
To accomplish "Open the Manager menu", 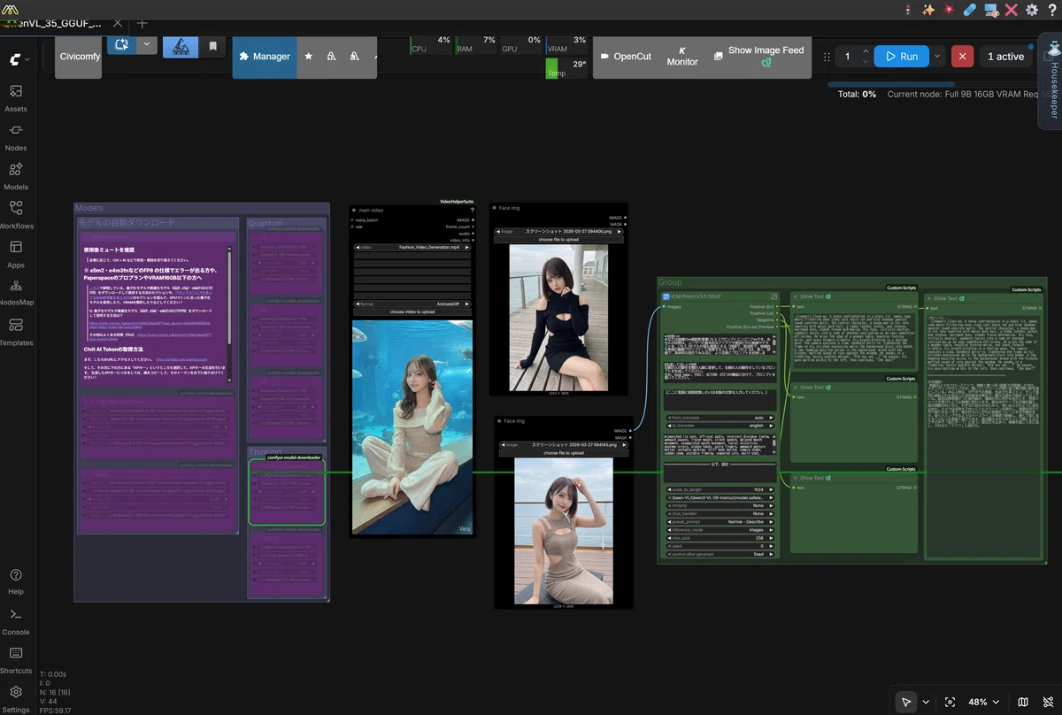I will (265, 56).
